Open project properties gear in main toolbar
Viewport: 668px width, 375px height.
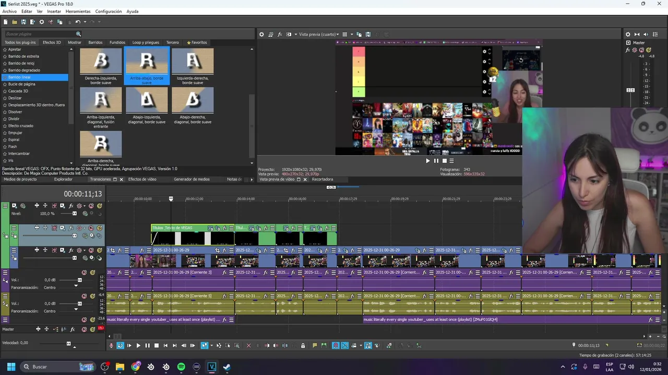[x=42, y=22]
